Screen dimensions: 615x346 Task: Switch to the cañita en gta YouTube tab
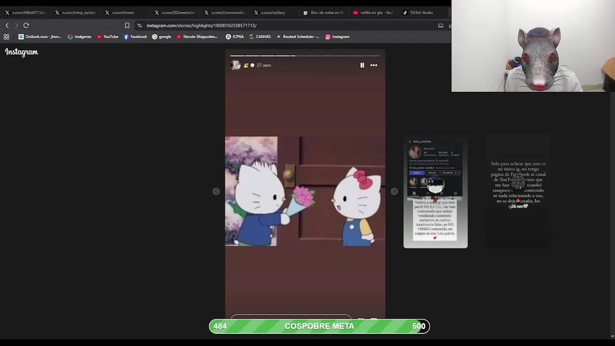click(374, 12)
